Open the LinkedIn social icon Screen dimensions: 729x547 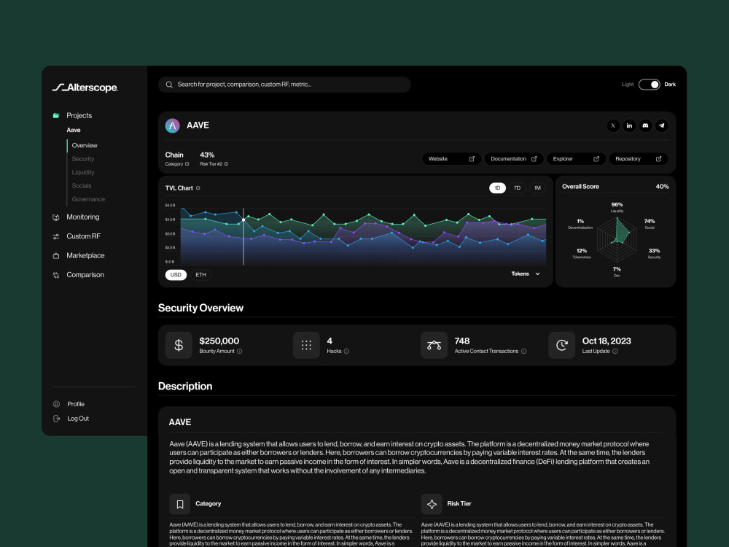(629, 125)
